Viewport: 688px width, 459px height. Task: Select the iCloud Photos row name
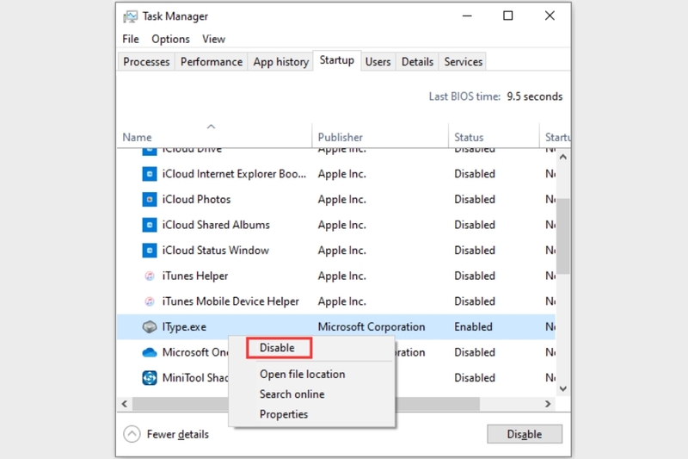tap(196, 200)
